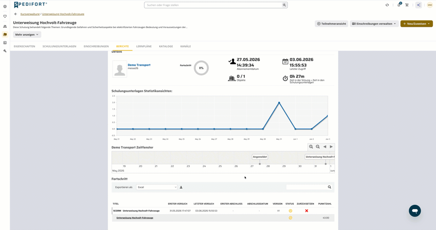
Task: Open the chat support bubble
Action: click(x=415, y=211)
